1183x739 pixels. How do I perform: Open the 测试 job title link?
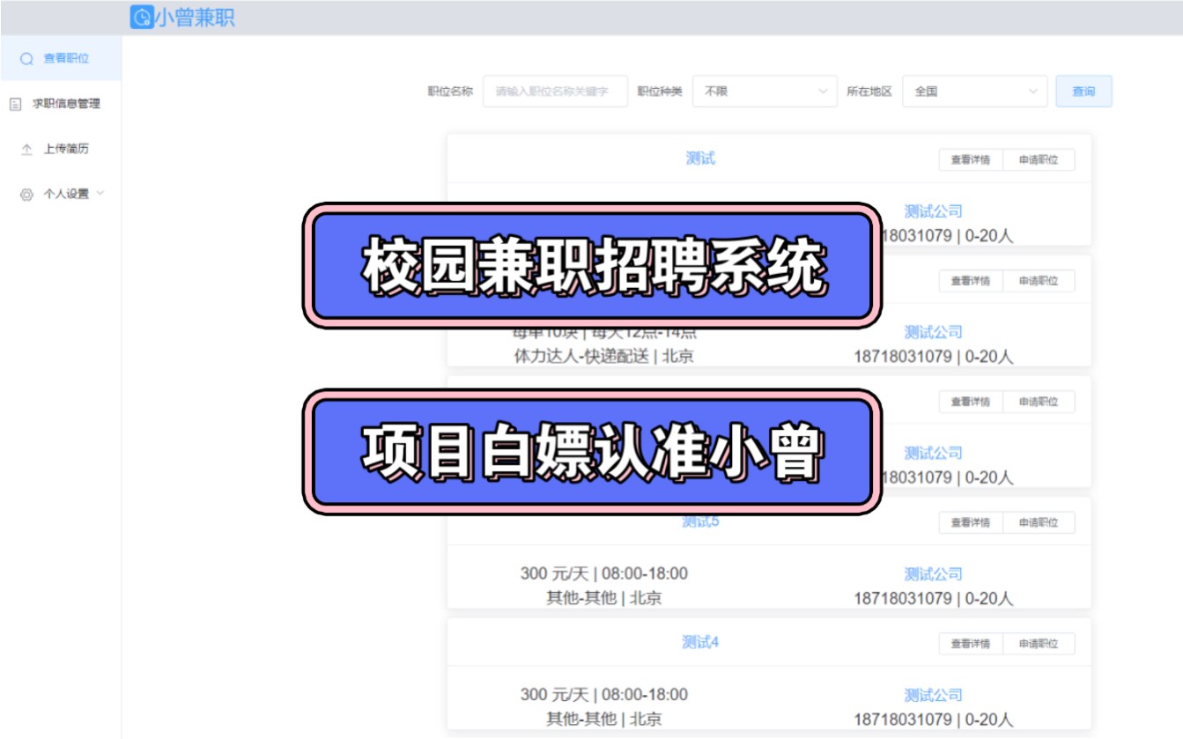(x=700, y=159)
